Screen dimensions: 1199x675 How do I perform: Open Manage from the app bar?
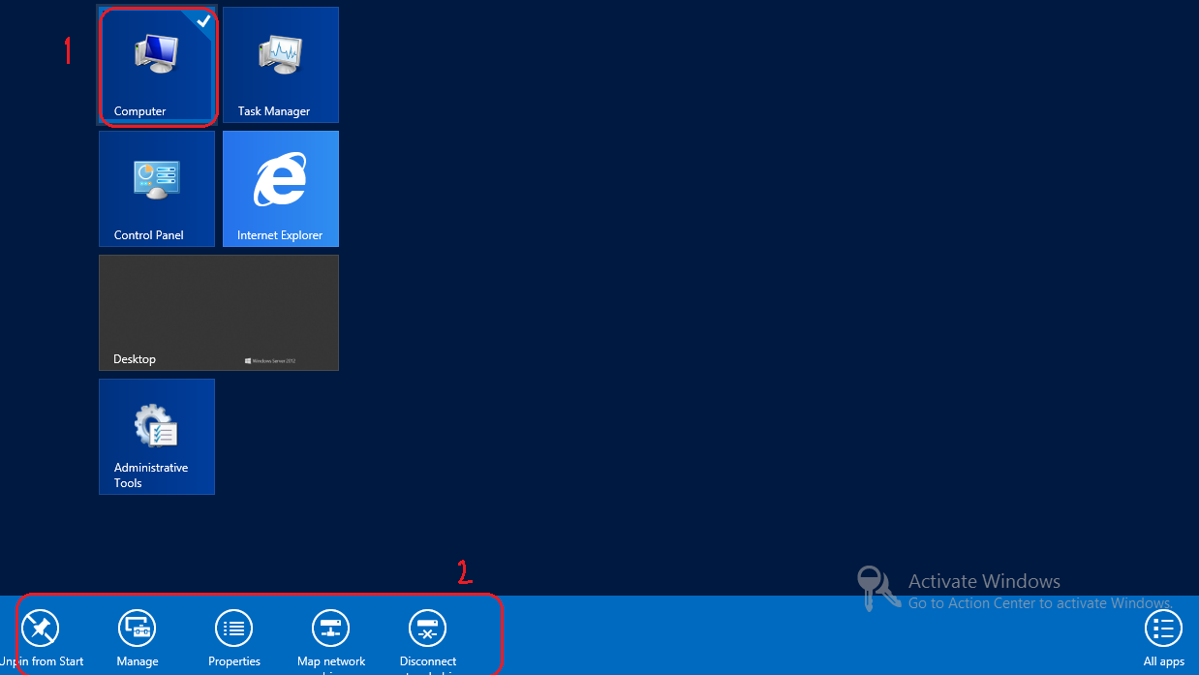(138, 629)
